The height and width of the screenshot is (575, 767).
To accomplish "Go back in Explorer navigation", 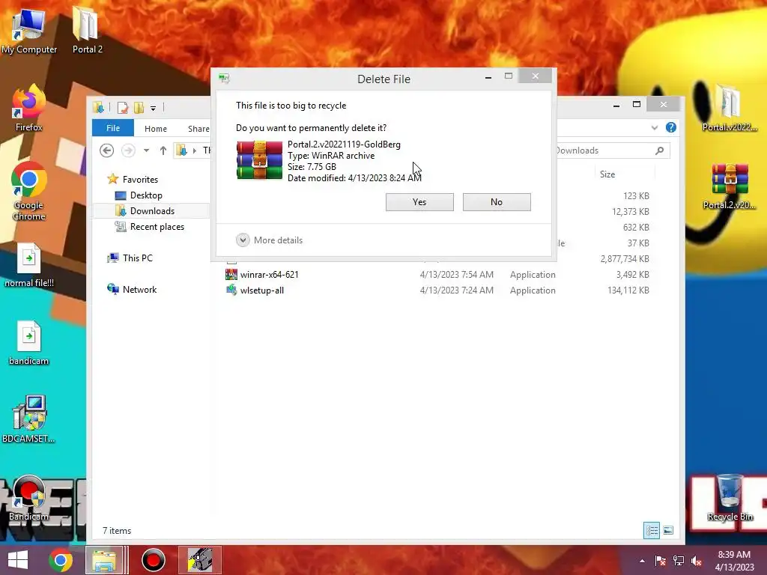I will (106, 150).
